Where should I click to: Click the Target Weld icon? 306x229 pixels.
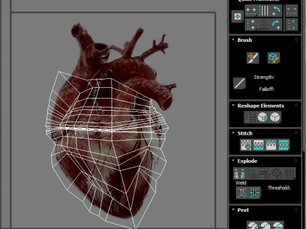(x=242, y=193)
